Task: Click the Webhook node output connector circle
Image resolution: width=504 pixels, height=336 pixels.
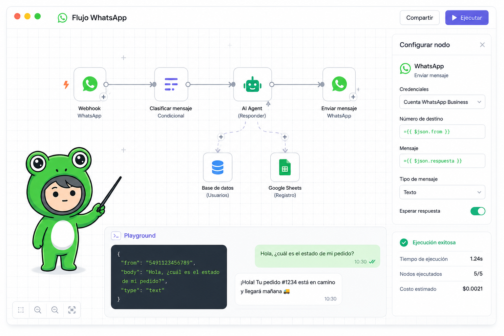Action: tap(106, 84)
